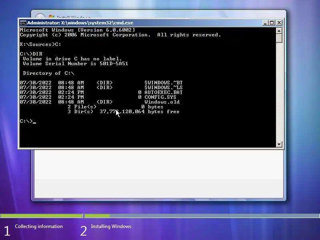This screenshot has width=320, height=240.
Task: Click the cmd.exe system menu icon
Action: (x=23, y=23)
